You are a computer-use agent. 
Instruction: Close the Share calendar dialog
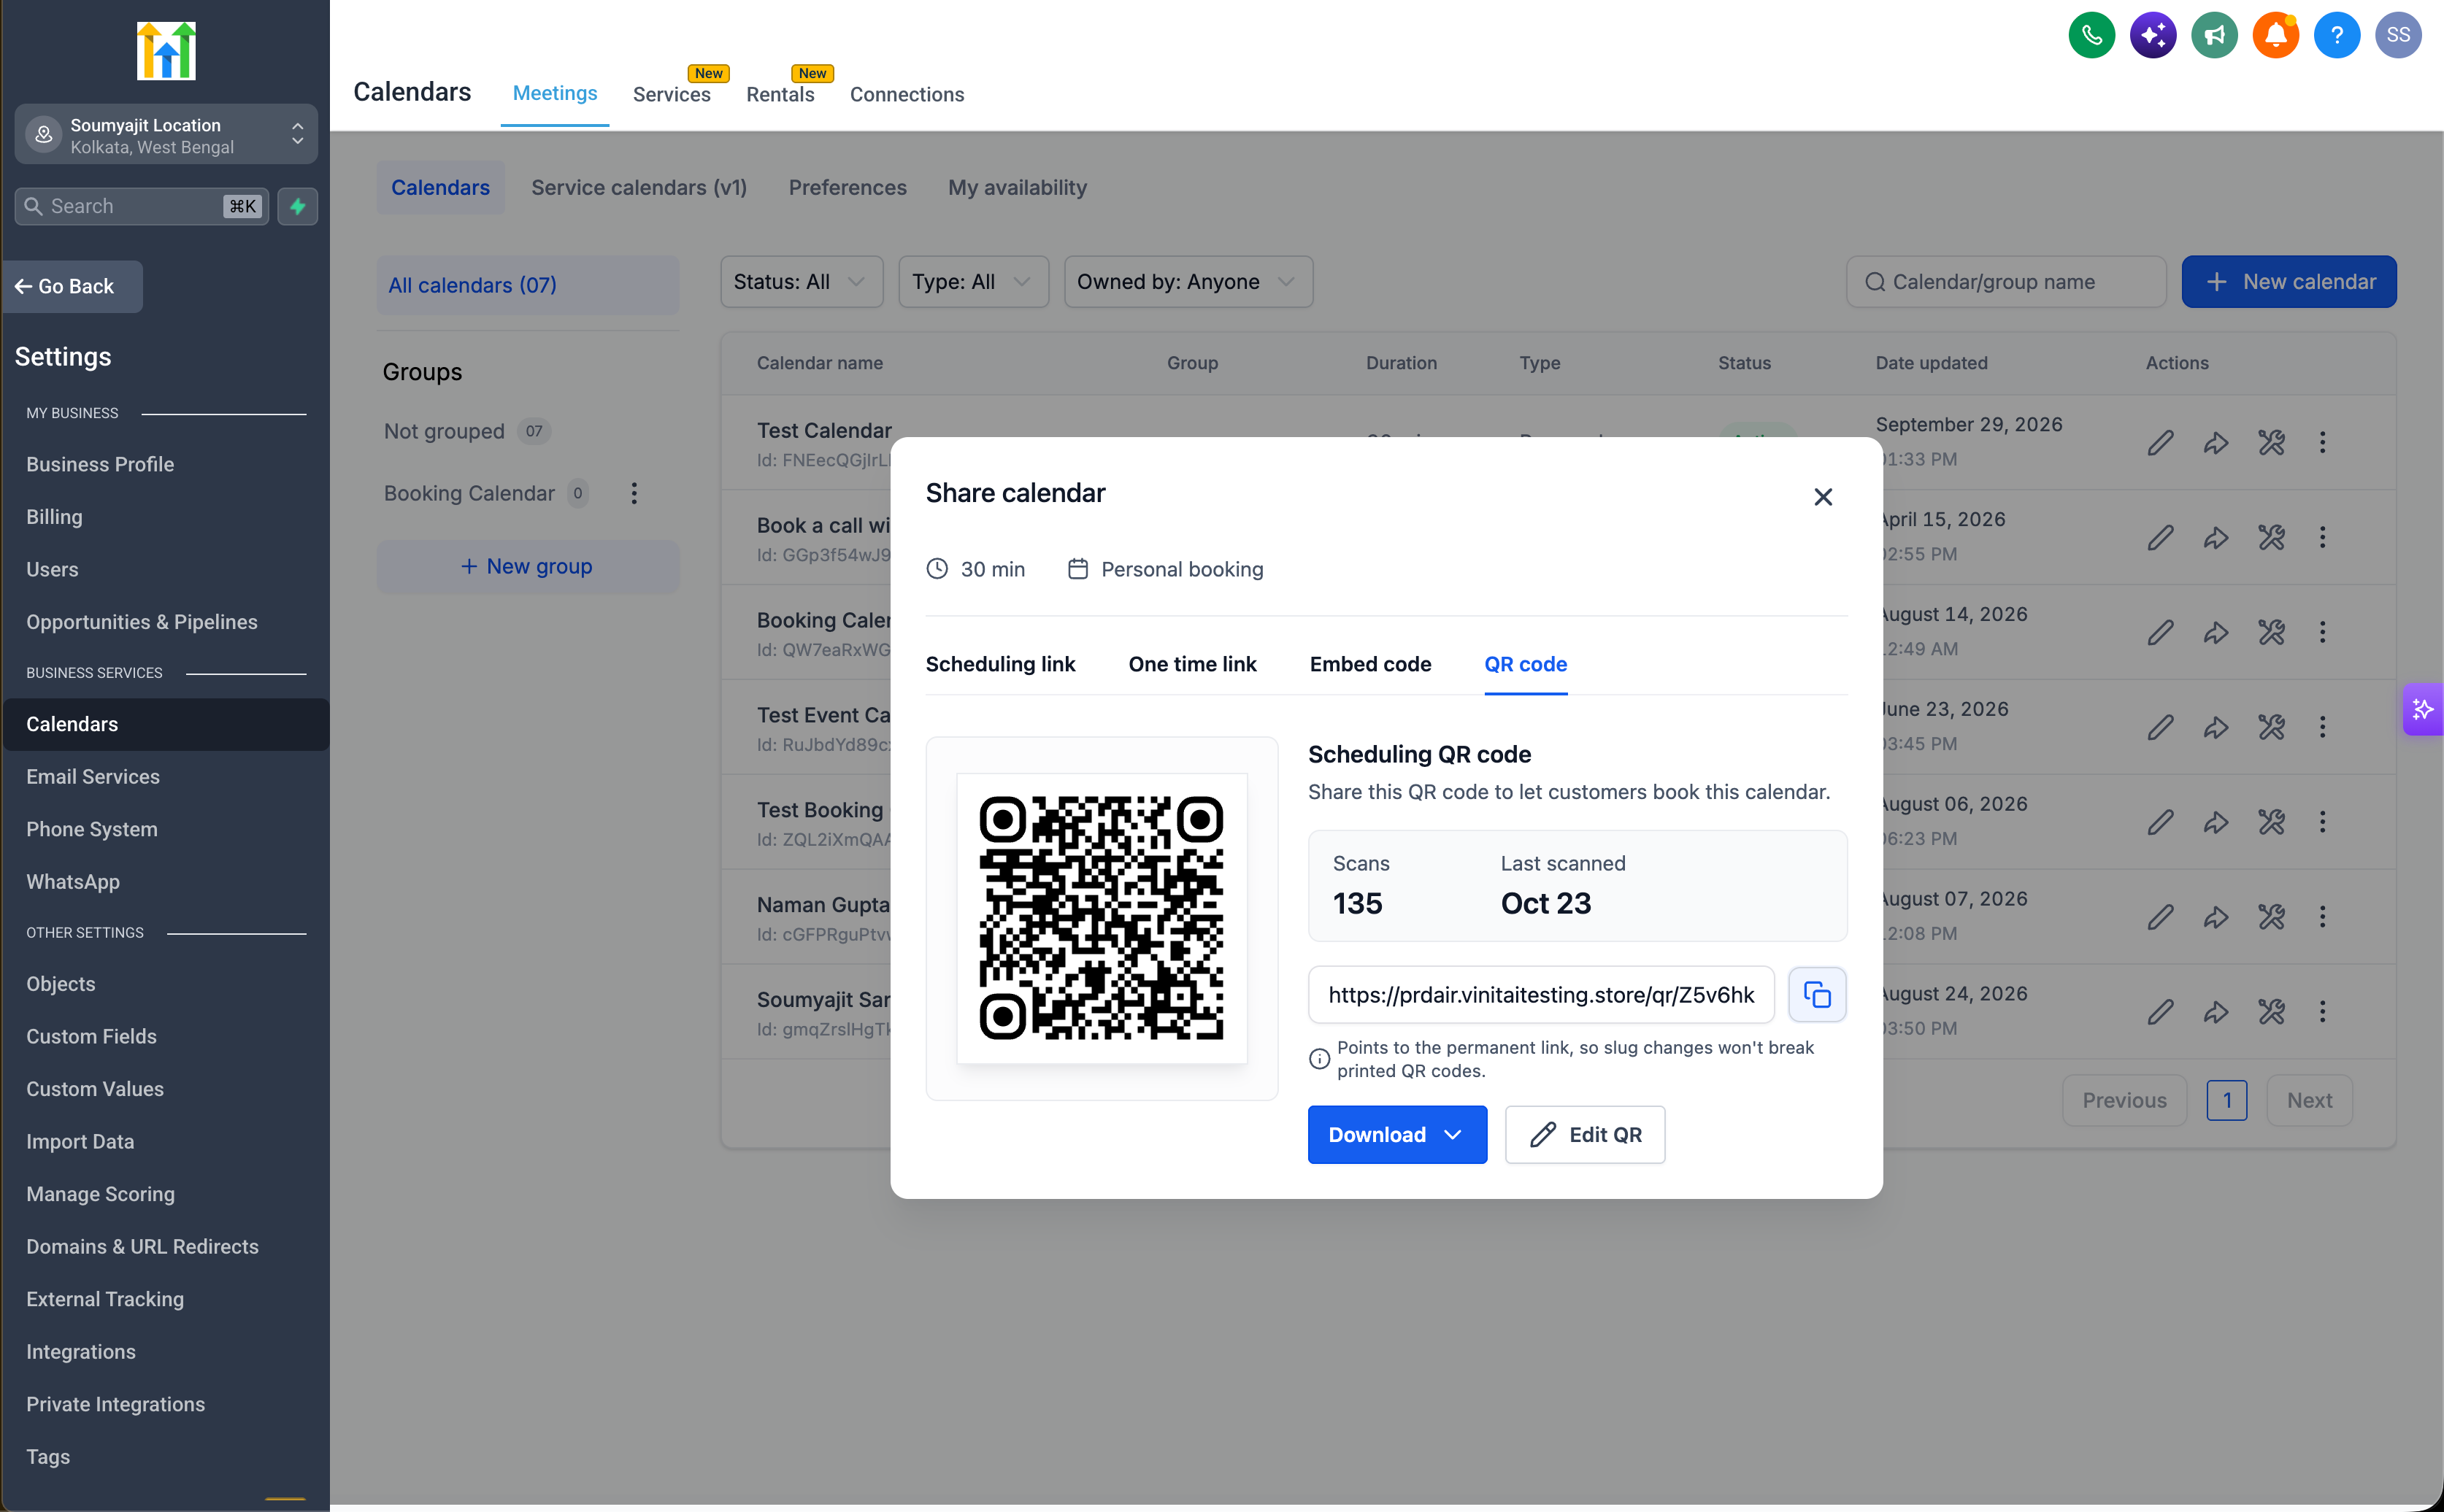click(1822, 497)
